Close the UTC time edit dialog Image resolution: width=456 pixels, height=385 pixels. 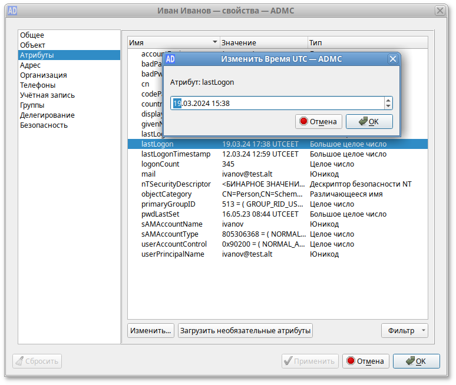tap(392, 59)
